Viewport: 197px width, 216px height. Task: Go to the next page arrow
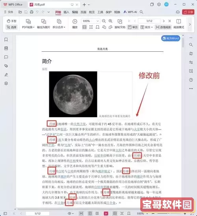coord(164,21)
